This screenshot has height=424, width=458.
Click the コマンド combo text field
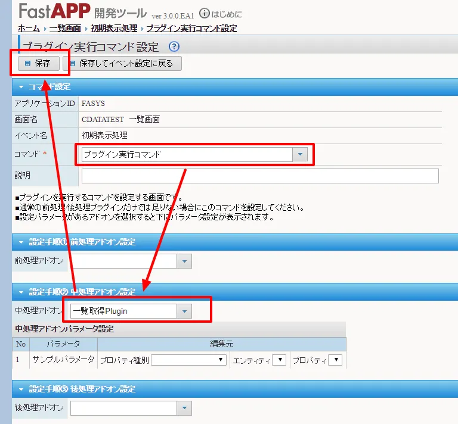pyautogui.click(x=187, y=154)
